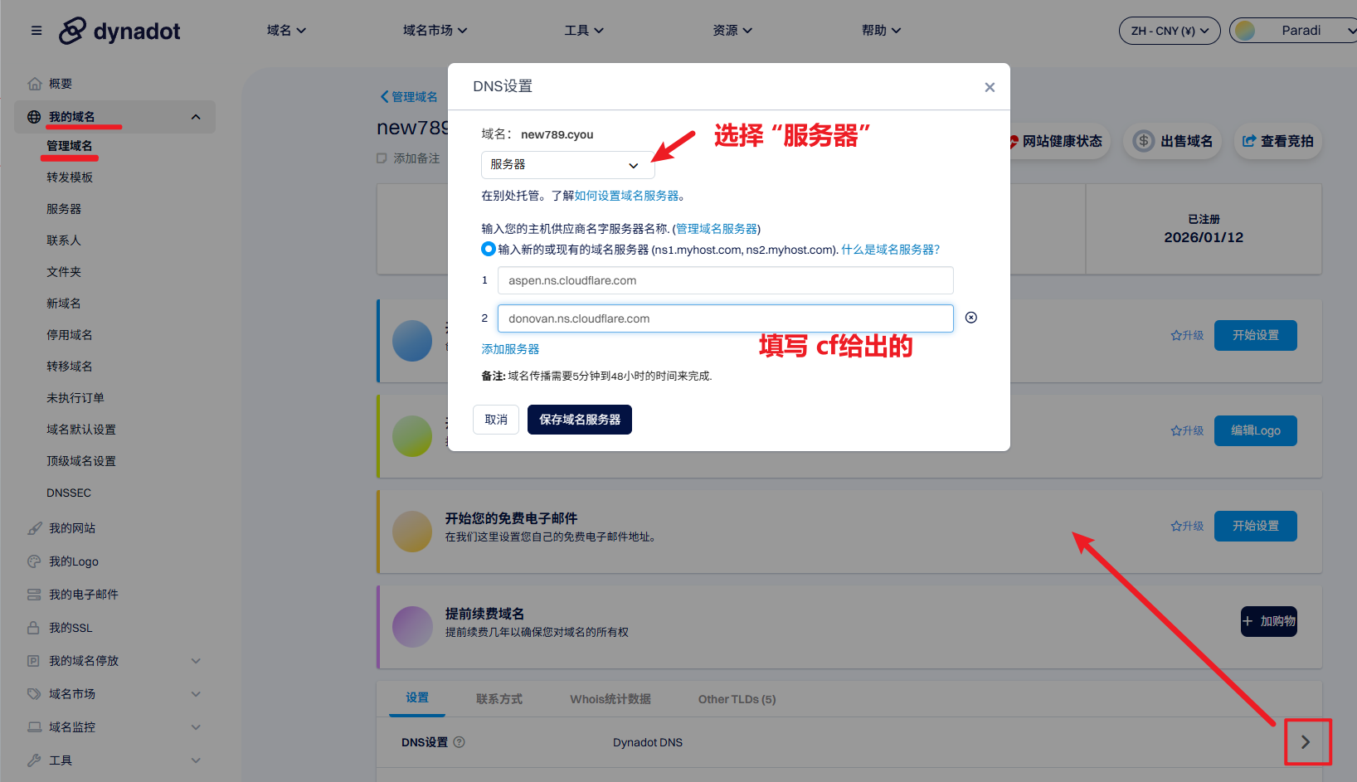Switch to the 设置 tab

[x=417, y=698]
